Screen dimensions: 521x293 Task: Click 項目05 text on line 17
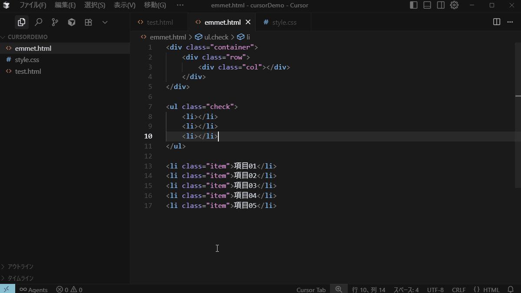click(x=245, y=206)
